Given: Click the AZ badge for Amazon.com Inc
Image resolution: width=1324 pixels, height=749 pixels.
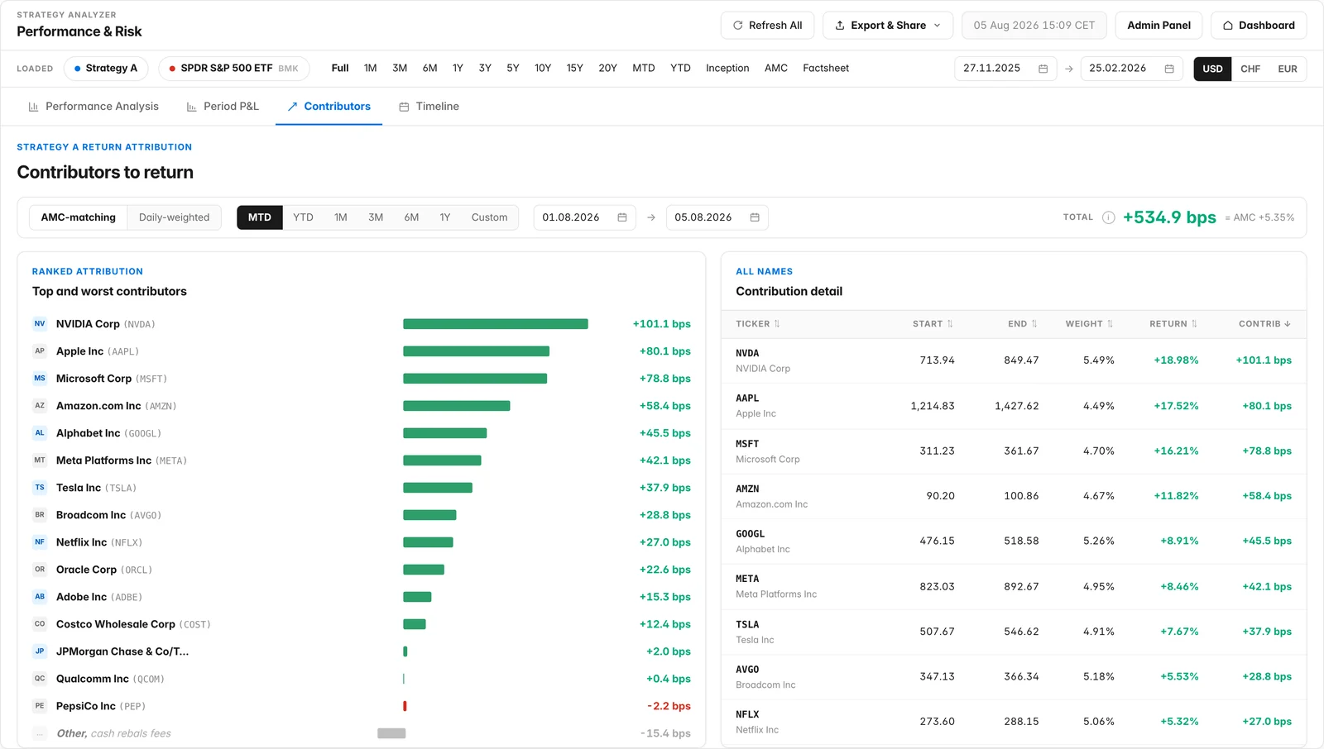Looking at the screenshot, I should (x=40, y=406).
